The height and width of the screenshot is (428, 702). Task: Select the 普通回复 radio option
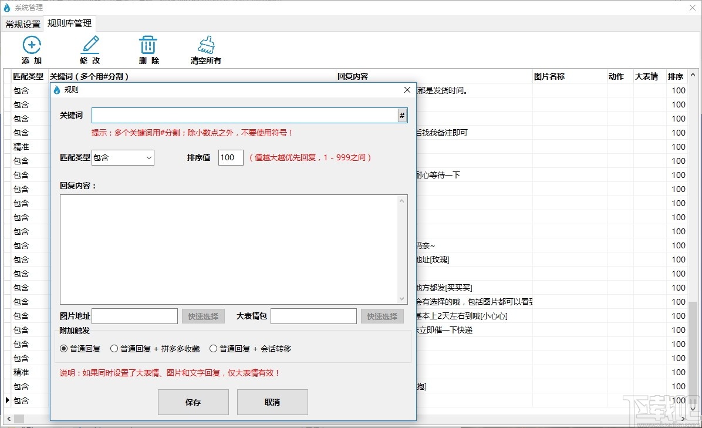(x=63, y=348)
